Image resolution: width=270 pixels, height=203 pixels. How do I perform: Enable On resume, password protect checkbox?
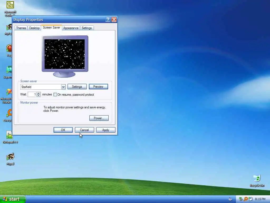point(55,95)
